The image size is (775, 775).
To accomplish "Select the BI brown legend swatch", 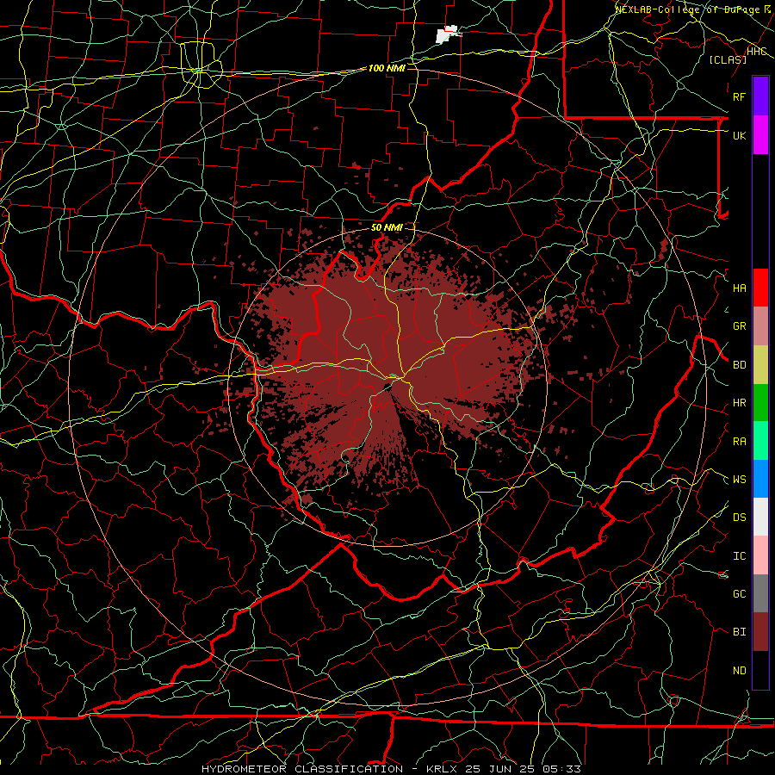I will 760,632.
